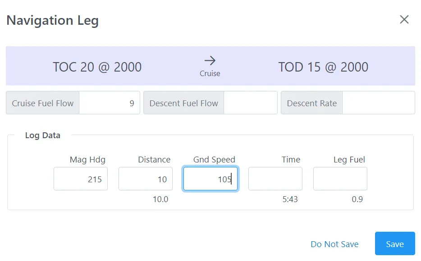Screen dimensions: 421x261
Task: Focus the Cruise Fuel Flow input
Action: pos(110,103)
